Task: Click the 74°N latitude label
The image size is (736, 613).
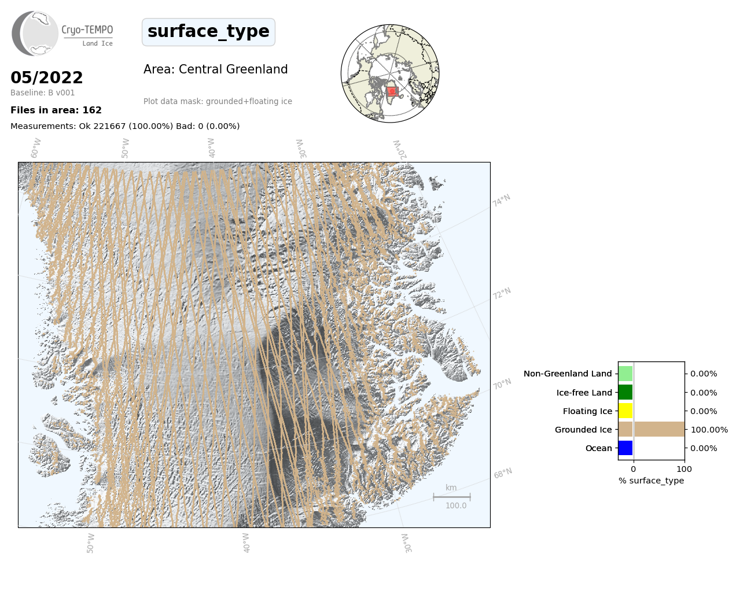Action: point(502,201)
